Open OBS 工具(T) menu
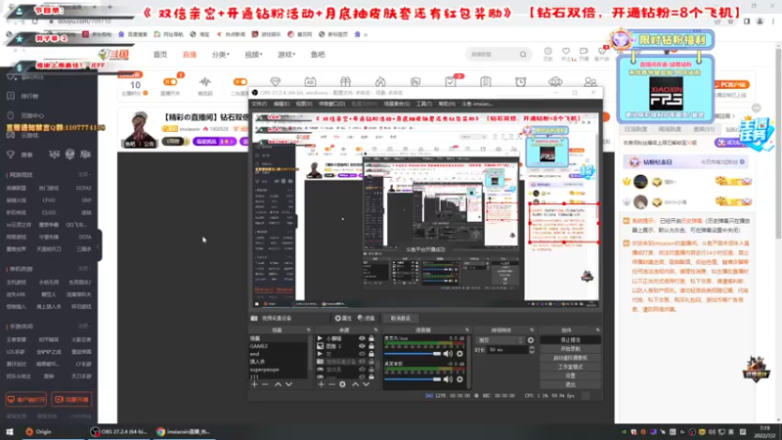Image resolution: width=782 pixels, height=440 pixels. point(424,104)
